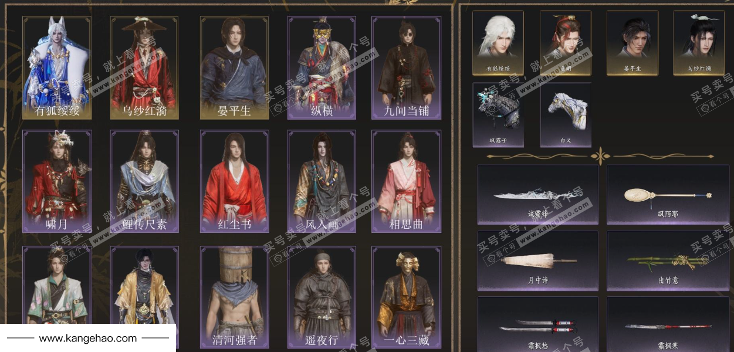Open the www.kangehao.com website link
This screenshot has height=352, width=734.
click(x=88, y=339)
